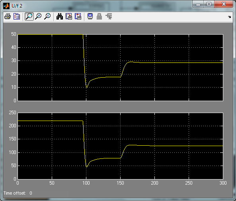Click the lower plot '250' y-axis label
236x201 pixels.
12,113
